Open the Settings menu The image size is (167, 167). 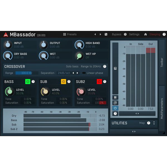[134, 34]
